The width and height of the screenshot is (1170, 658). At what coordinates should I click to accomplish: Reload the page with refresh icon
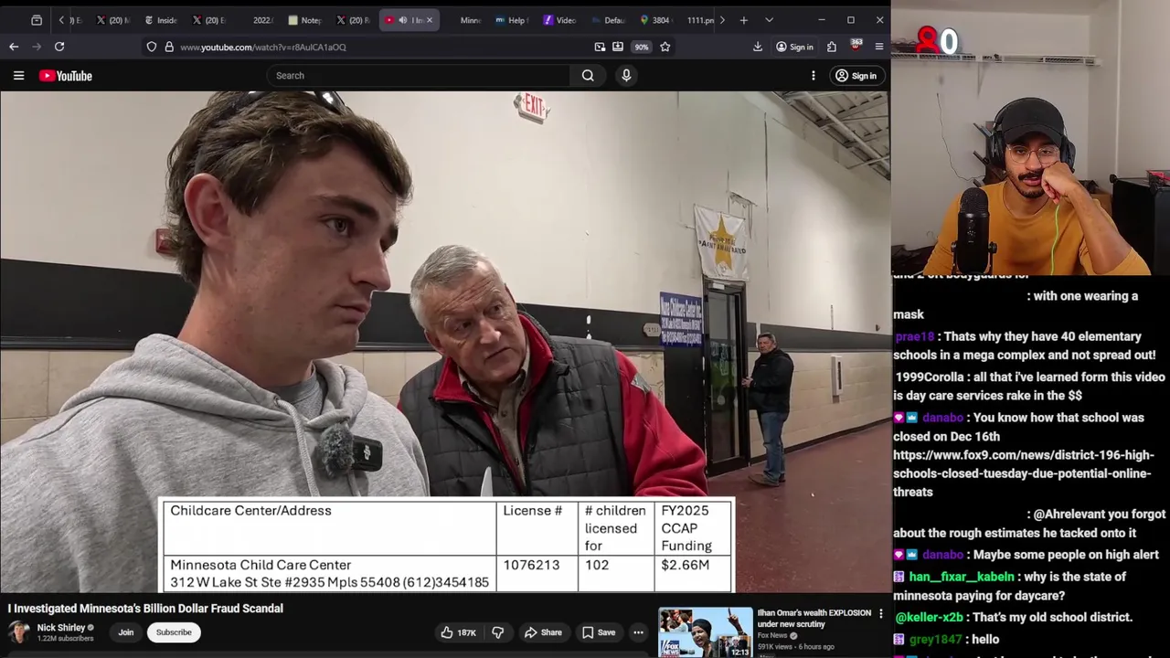click(59, 47)
